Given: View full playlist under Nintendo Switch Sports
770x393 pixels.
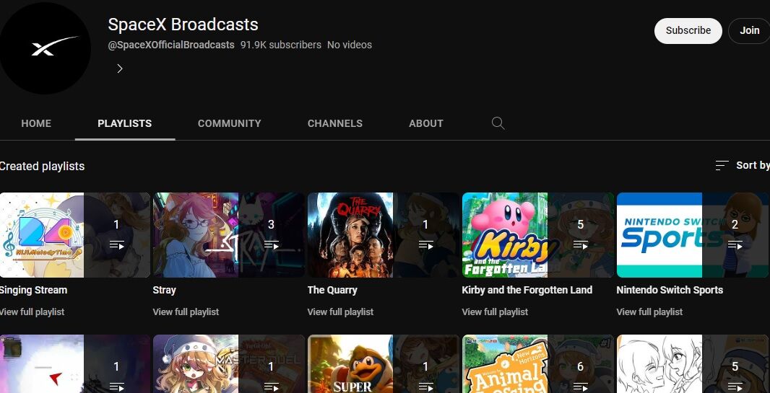Looking at the screenshot, I should pos(649,312).
